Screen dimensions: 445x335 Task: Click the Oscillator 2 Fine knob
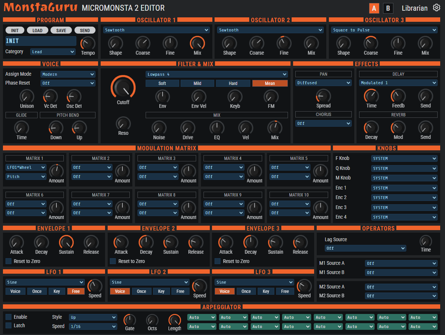click(284, 43)
